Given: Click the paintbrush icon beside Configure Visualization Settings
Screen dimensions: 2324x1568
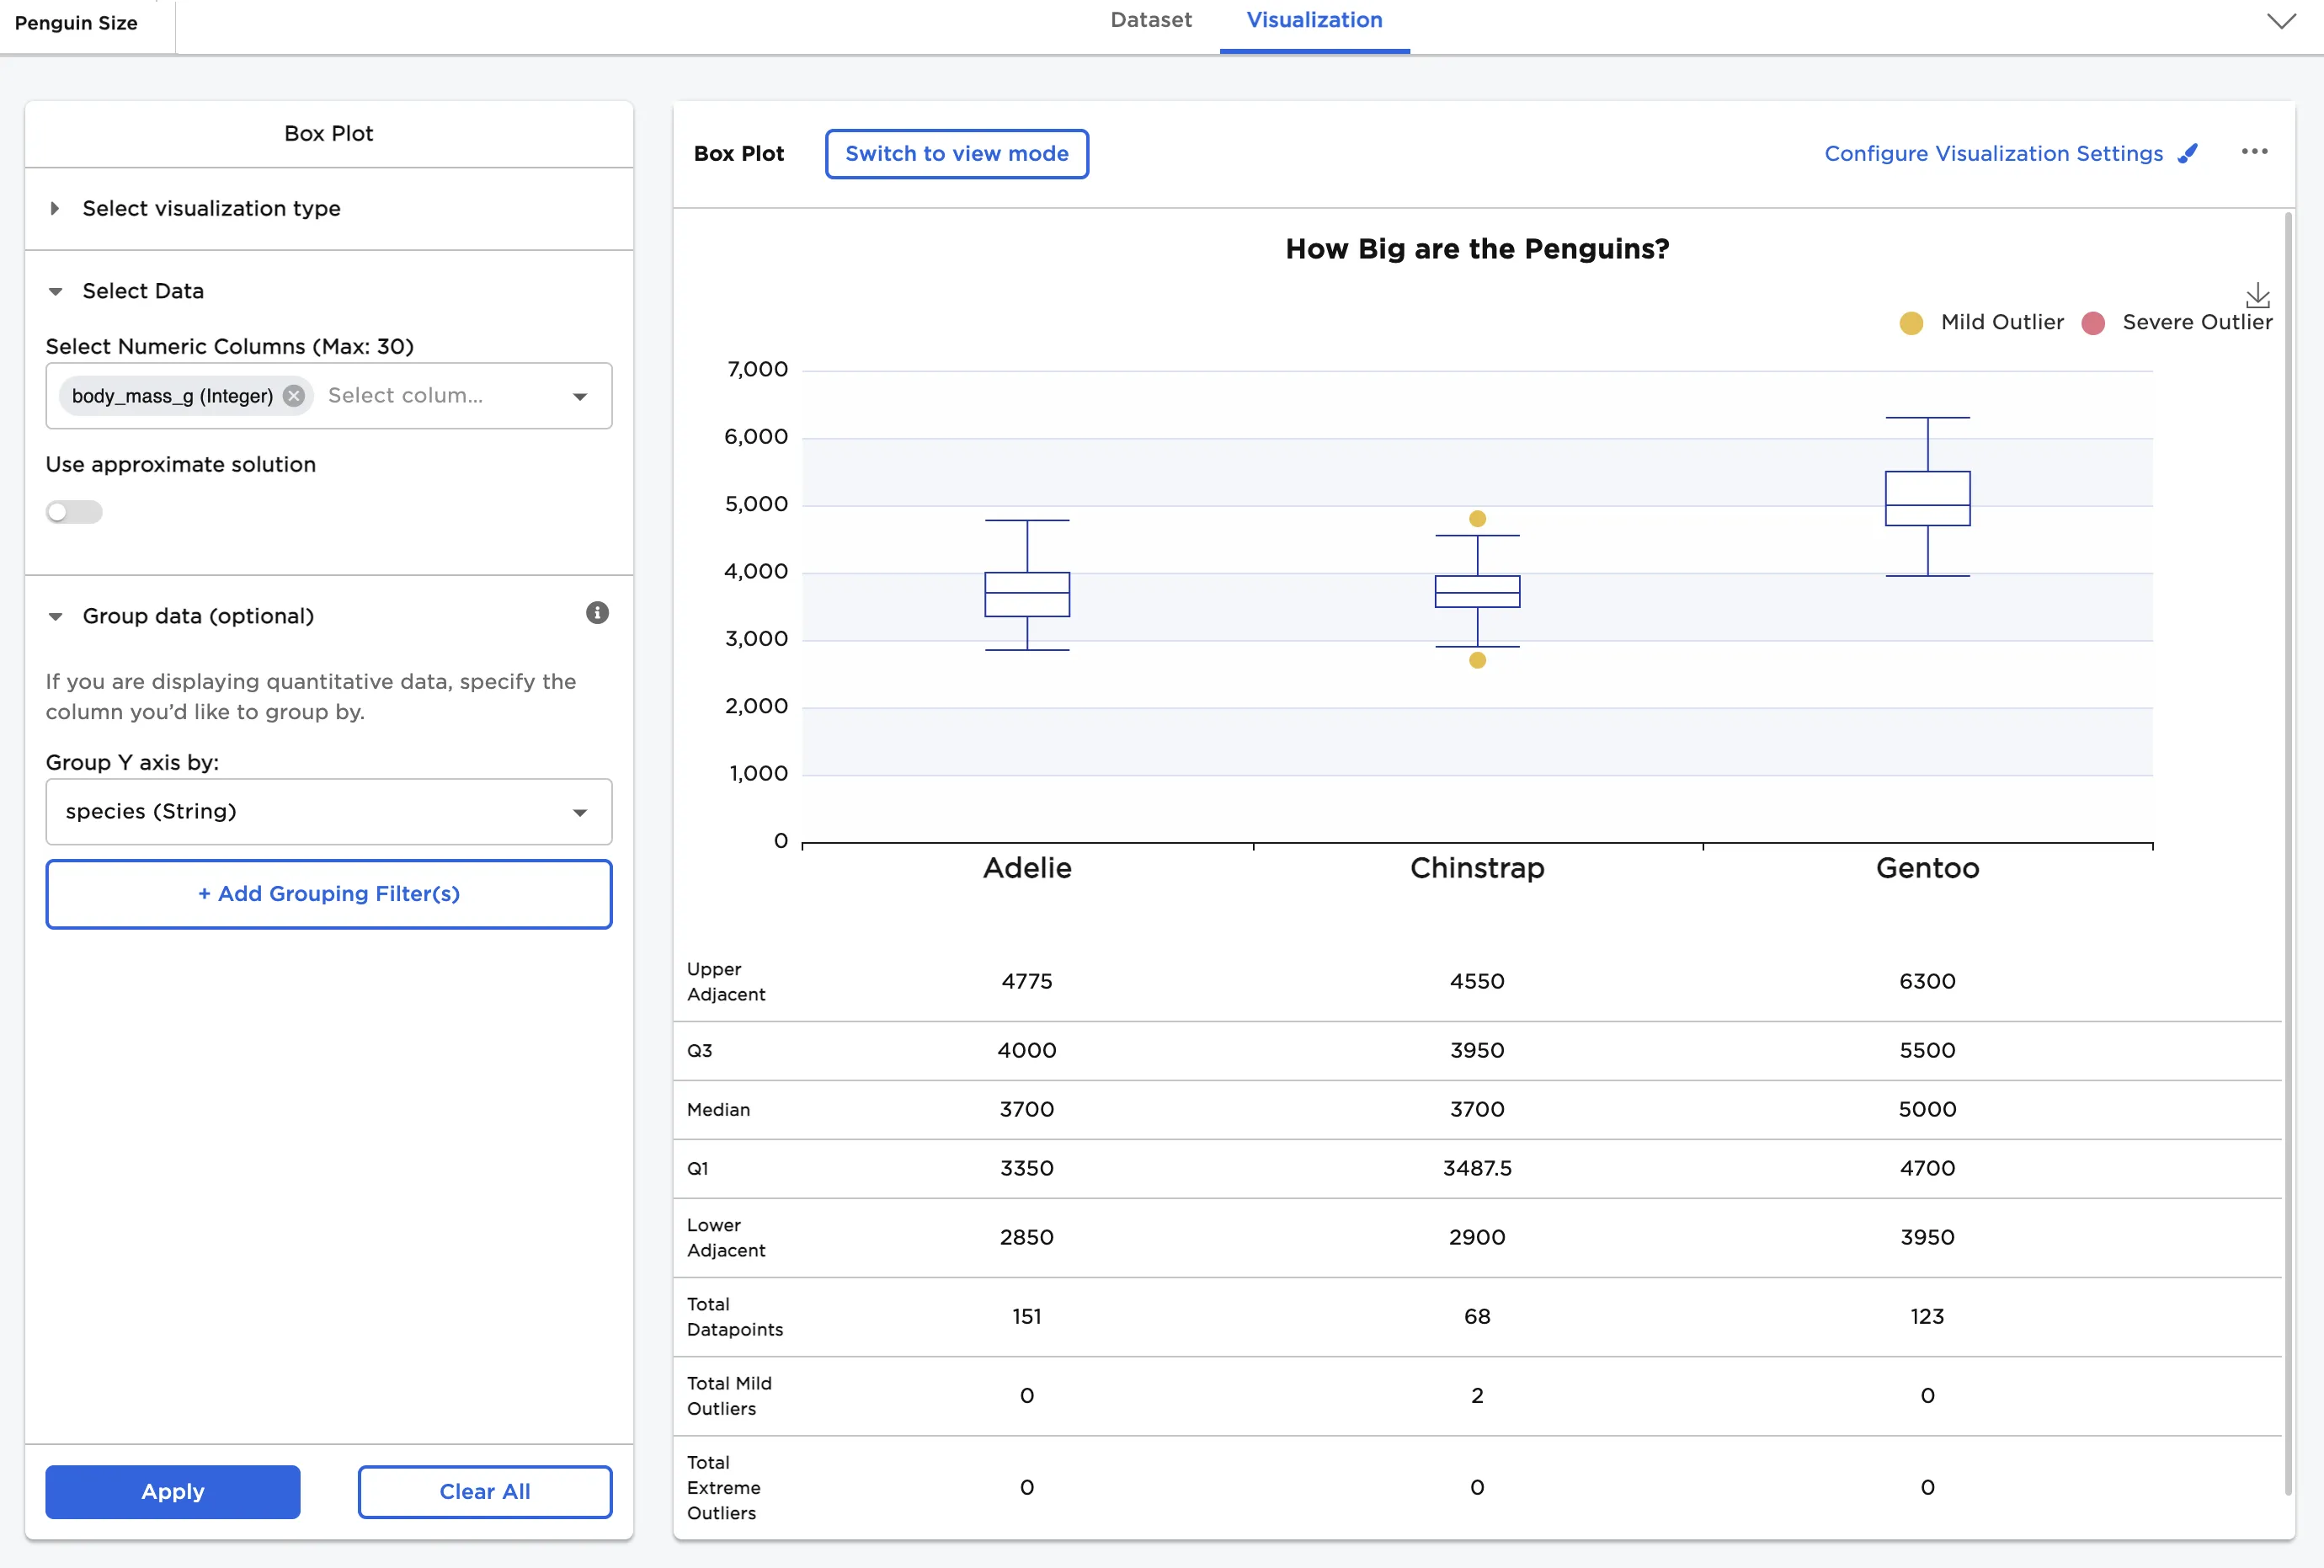Looking at the screenshot, I should [x=2188, y=154].
